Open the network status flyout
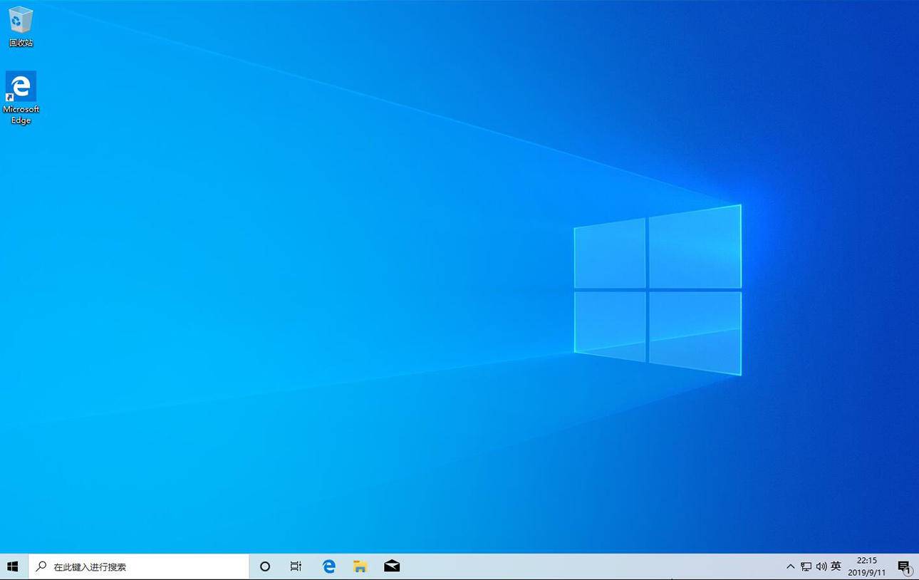Screen dimensions: 919x580 coord(807,566)
